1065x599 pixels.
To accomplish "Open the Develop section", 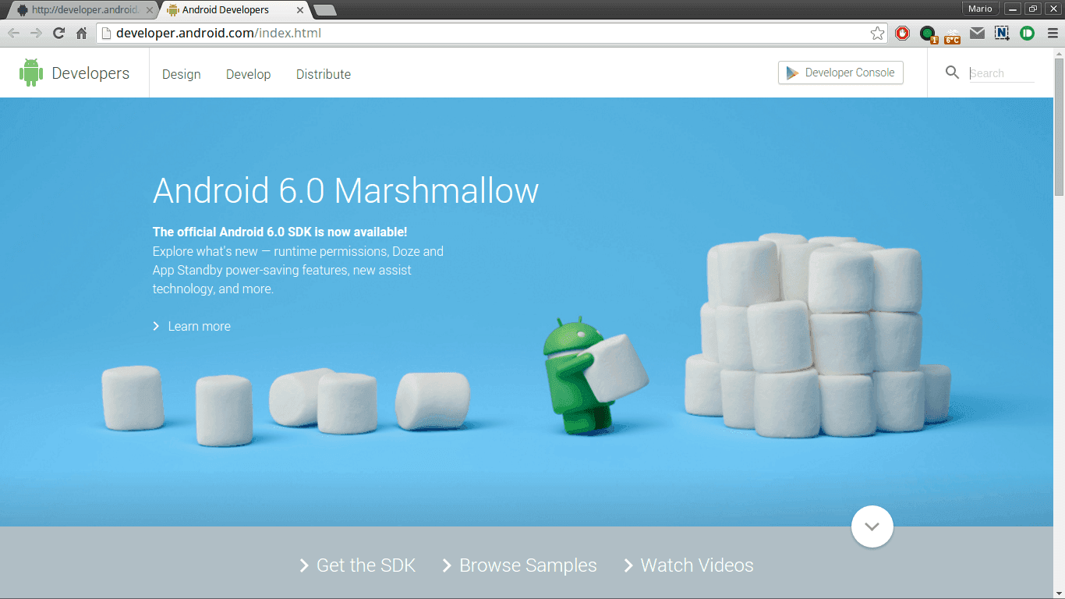I will [x=248, y=74].
